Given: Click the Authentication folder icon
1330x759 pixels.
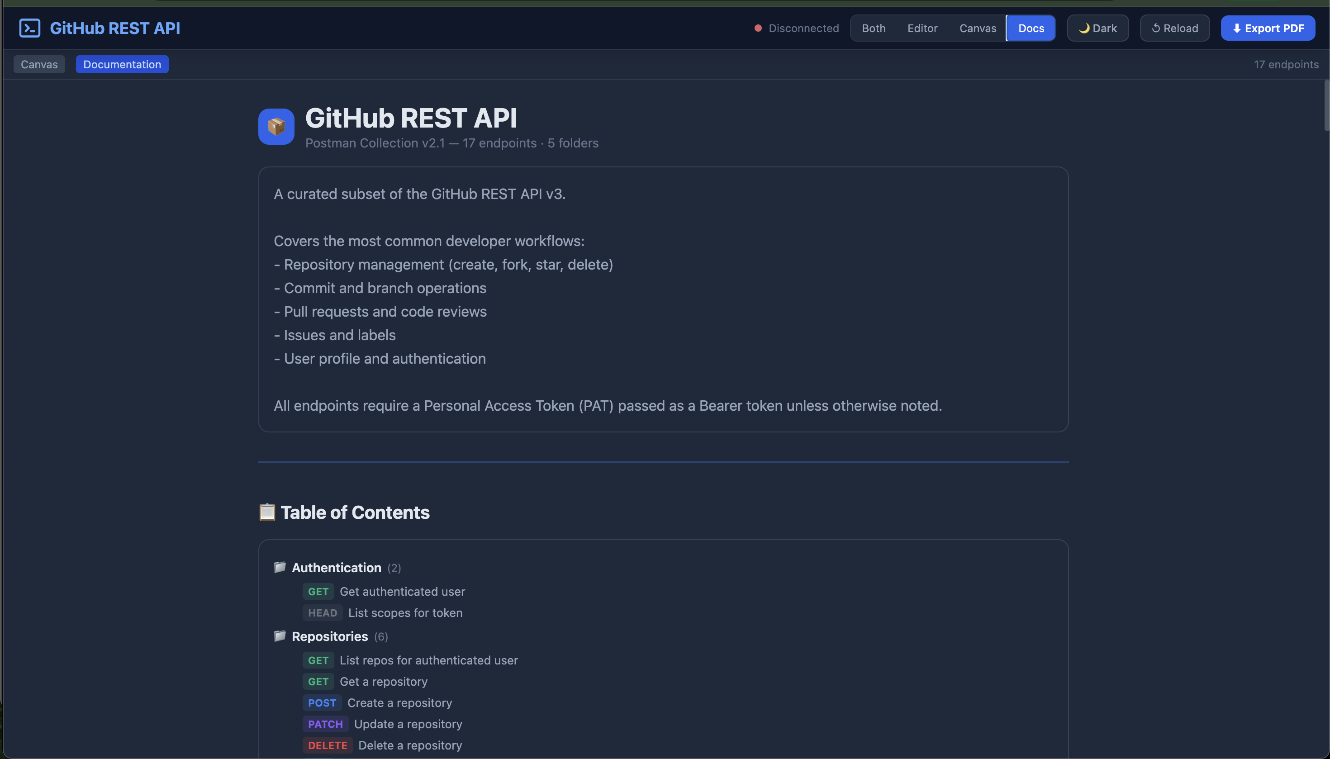Looking at the screenshot, I should [x=280, y=567].
